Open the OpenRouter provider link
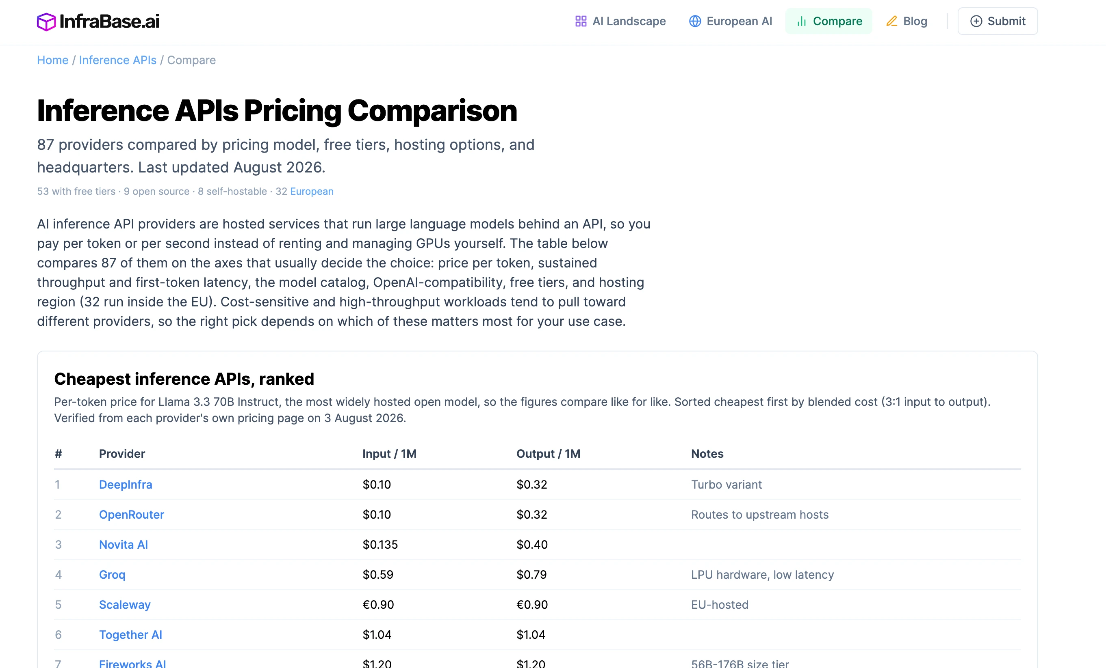 point(132,515)
